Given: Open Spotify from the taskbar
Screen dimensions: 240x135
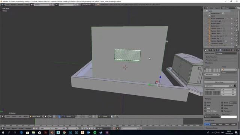Looking at the screenshot, I should pyautogui.click(x=95, y=132).
